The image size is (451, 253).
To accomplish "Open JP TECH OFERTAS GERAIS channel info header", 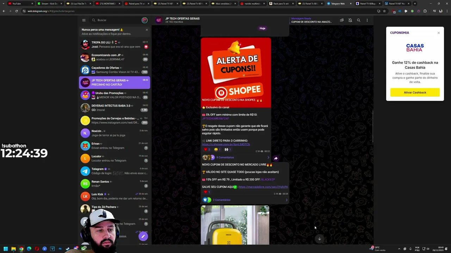I will pyautogui.click(x=182, y=20).
